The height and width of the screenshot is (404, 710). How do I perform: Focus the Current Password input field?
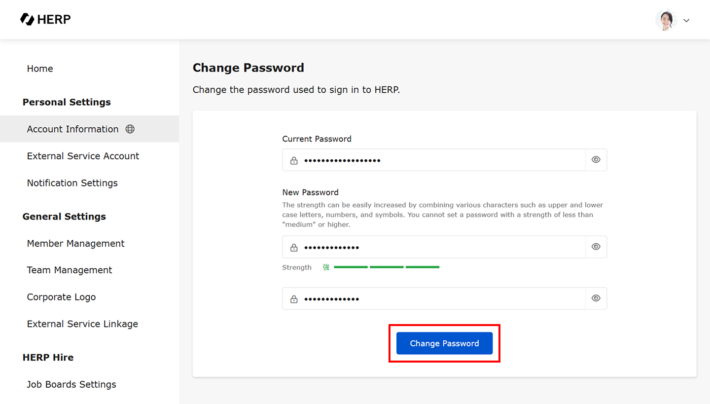point(439,160)
